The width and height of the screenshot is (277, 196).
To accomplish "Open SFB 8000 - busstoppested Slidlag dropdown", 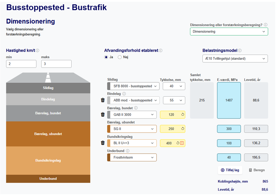I will pos(133,86).
